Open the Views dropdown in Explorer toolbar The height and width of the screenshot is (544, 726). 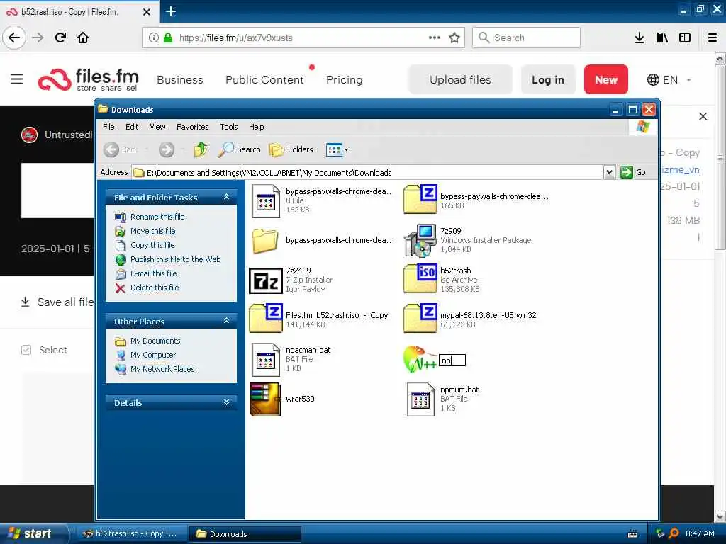pyautogui.click(x=337, y=149)
